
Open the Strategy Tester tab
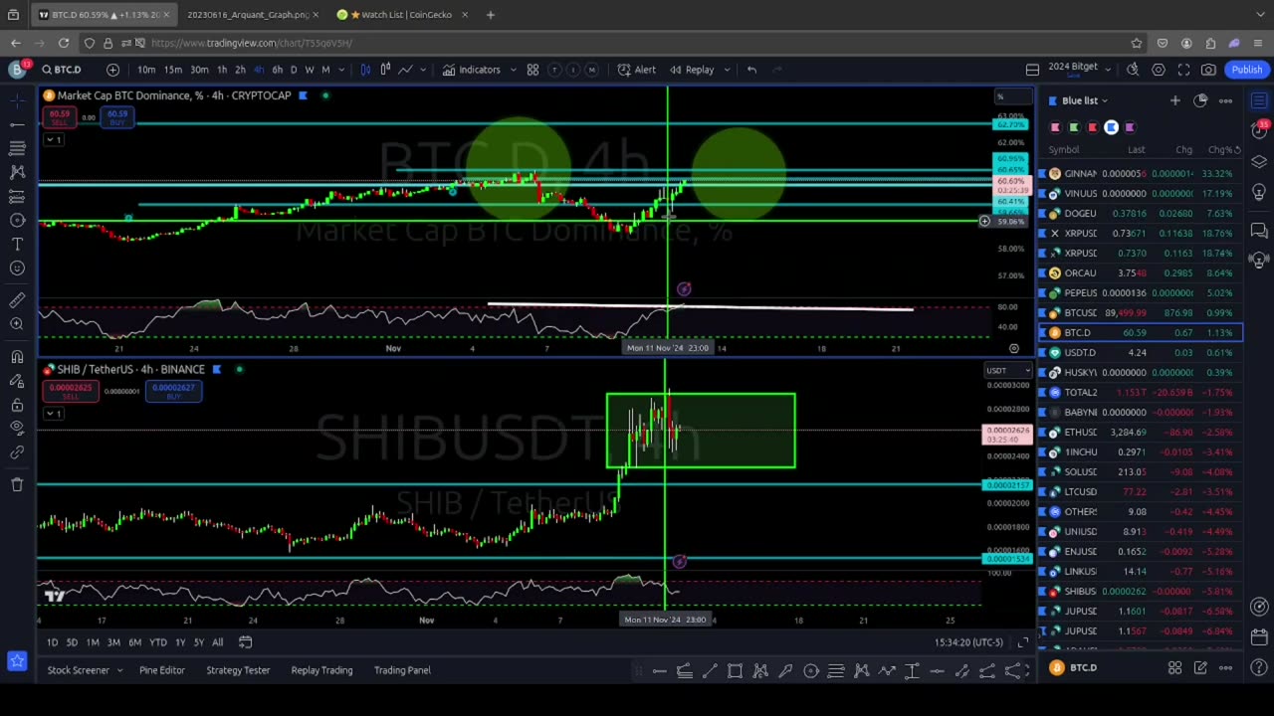pos(238,670)
